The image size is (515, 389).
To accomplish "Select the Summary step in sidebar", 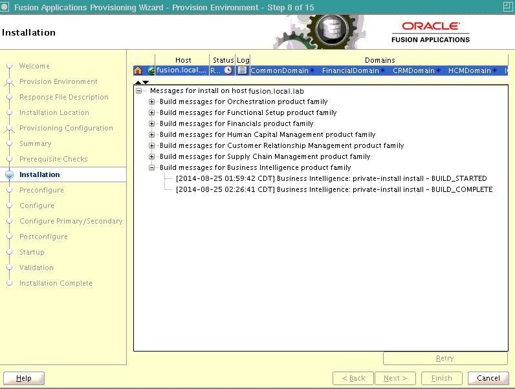I will tap(35, 143).
